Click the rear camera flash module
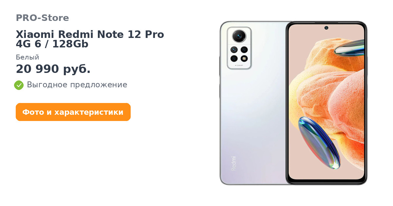393x206 pixels. click(x=244, y=59)
